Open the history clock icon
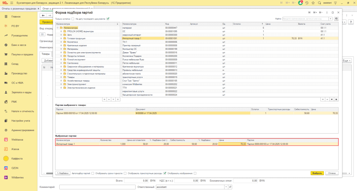Viewport: 357px width, 191px height. (307, 3)
